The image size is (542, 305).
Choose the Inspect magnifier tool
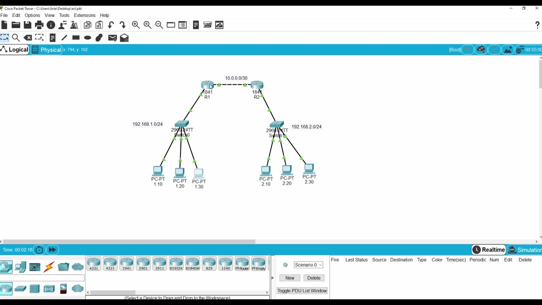click(16, 38)
